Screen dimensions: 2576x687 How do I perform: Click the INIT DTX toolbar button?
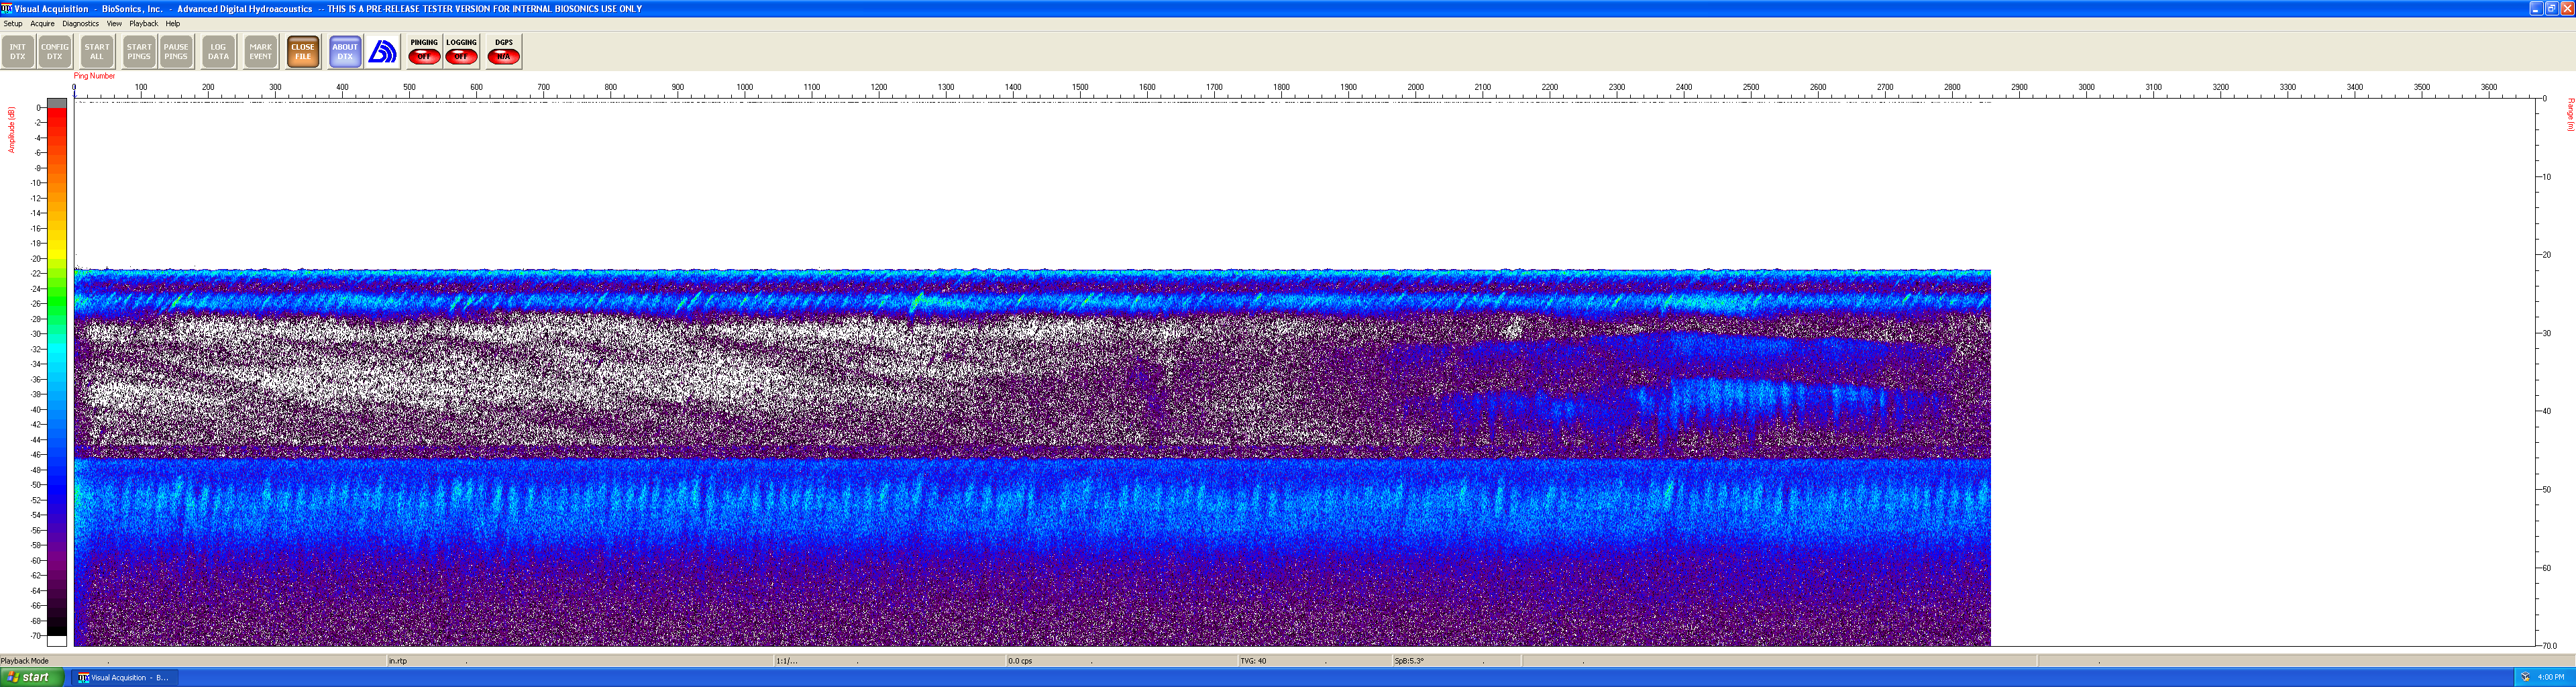18,51
